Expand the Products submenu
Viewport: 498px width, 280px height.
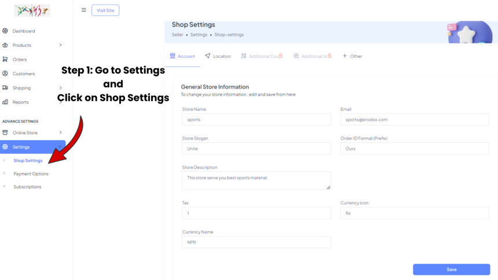tap(60, 45)
